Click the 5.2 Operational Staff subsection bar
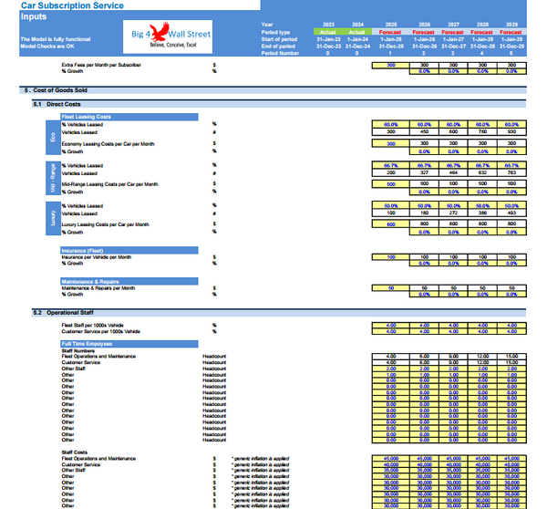The width and height of the screenshot is (547, 509). coord(273,313)
